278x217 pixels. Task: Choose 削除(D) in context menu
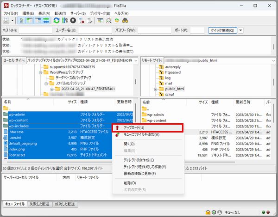(x=147, y=183)
